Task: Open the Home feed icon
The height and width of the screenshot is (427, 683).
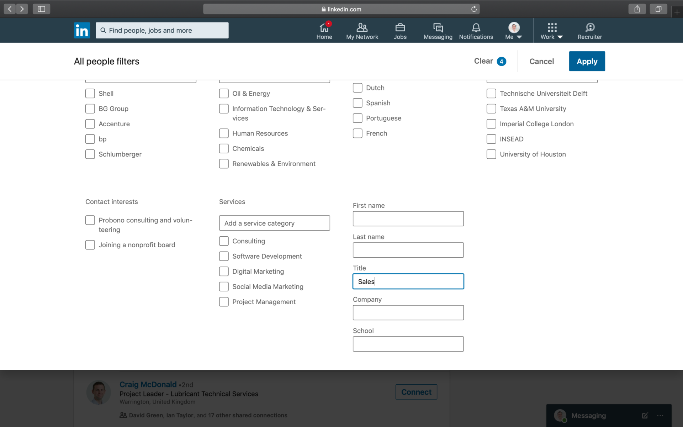Action: (x=324, y=27)
